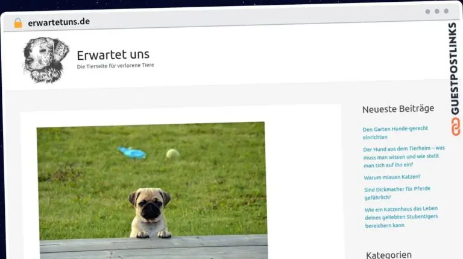Click the Kategorien heading
Viewport: 463px width, 259px height.
coord(389,255)
